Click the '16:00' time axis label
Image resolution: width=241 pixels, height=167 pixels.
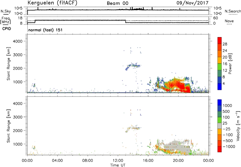pyautogui.click(x=148, y=161)
